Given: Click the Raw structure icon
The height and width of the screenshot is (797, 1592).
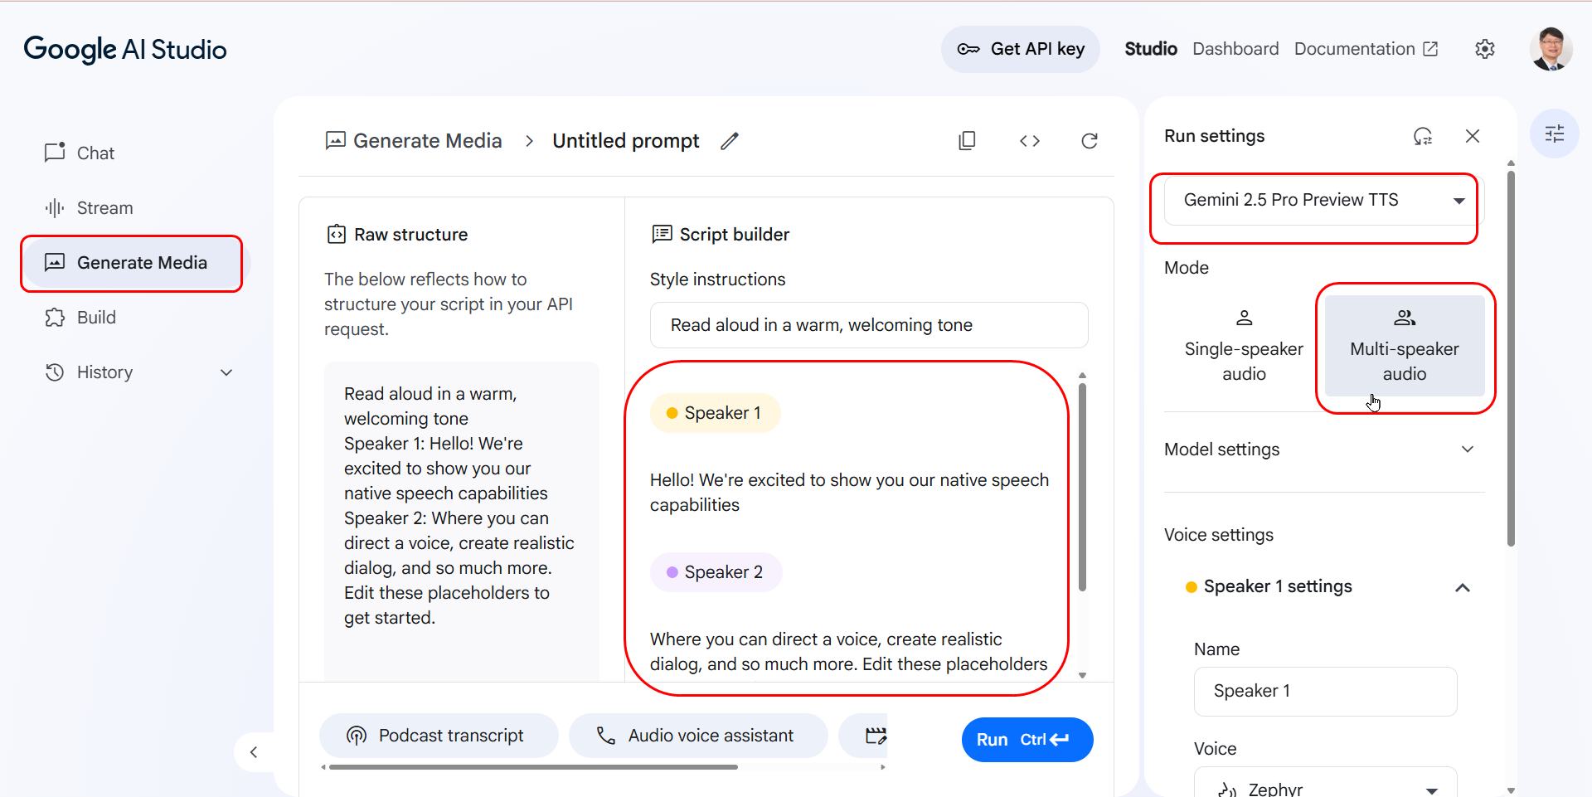Looking at the screenshot, I should click(x=336, y=235).
